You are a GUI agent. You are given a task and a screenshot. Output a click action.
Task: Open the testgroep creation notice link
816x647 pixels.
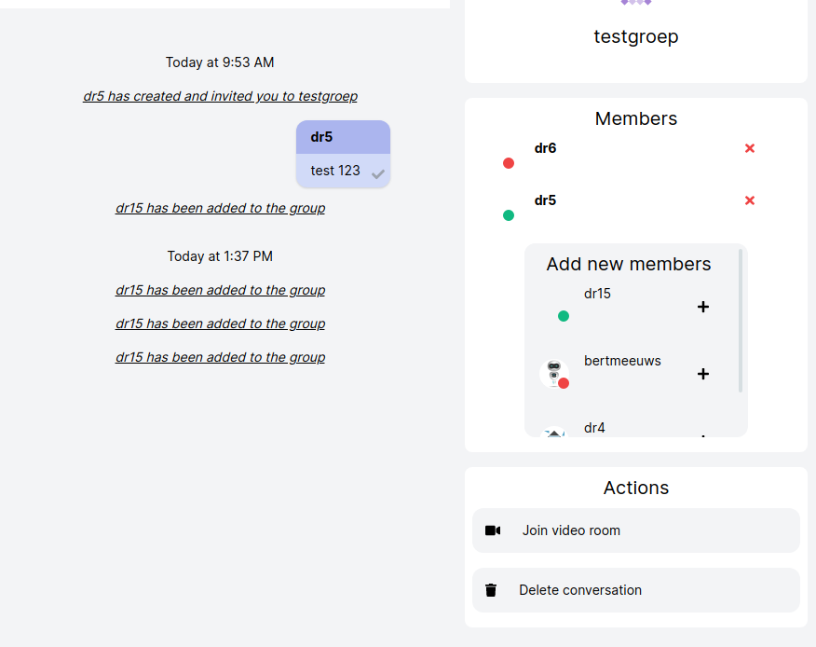pyautogui.click(x=220, y=96)
